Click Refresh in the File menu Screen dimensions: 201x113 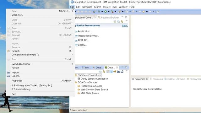pos(41,51)
